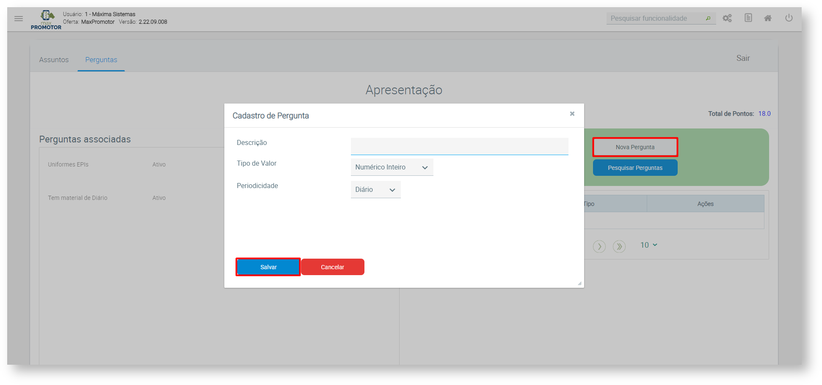Click the Ações column header
Screen dimensions: 822x385
pos(706,204)
